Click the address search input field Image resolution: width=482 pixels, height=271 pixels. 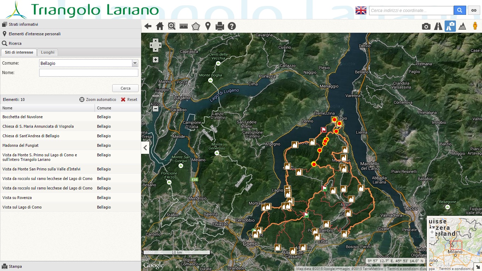click(x=411, y=10)
